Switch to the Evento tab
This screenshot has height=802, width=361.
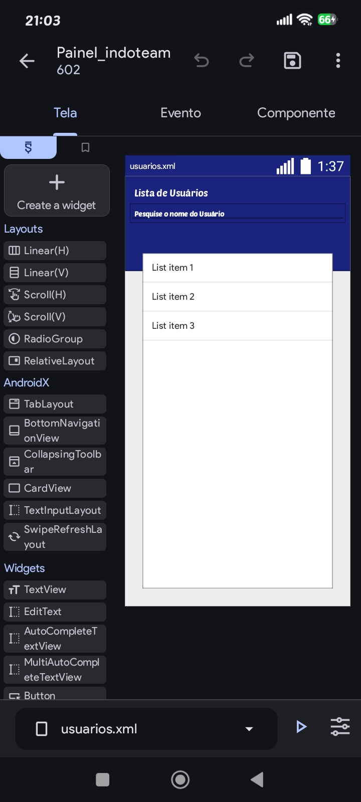180,113
